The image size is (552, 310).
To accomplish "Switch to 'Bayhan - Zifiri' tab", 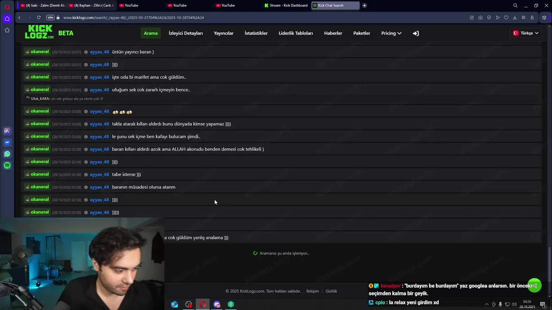I will 91,6.
